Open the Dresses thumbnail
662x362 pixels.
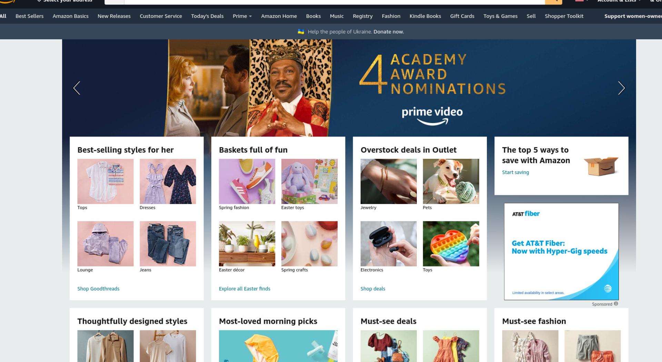coord(168,181)
